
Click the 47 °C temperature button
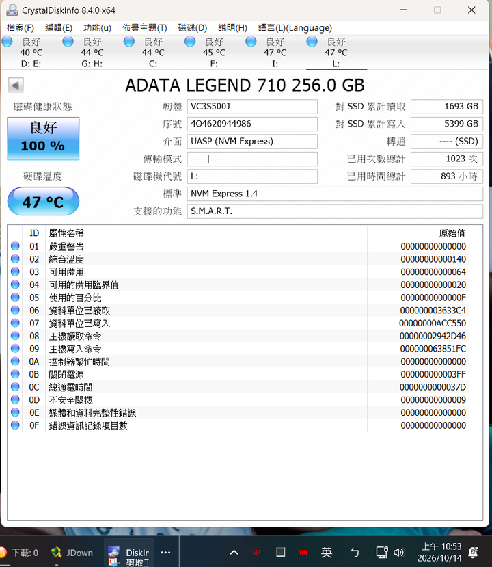point(43,201)
